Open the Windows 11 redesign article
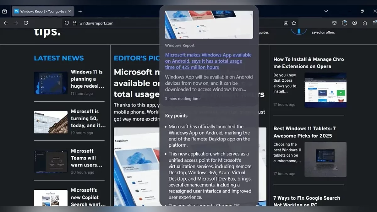Screen dimensions: 377x212 coord(87,79)
